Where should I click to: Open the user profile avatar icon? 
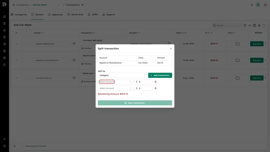pyautogui.click(x=258, y=5)
